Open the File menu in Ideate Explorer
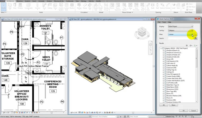This screenshot has height=118, width=202. (x=159, y=22)
